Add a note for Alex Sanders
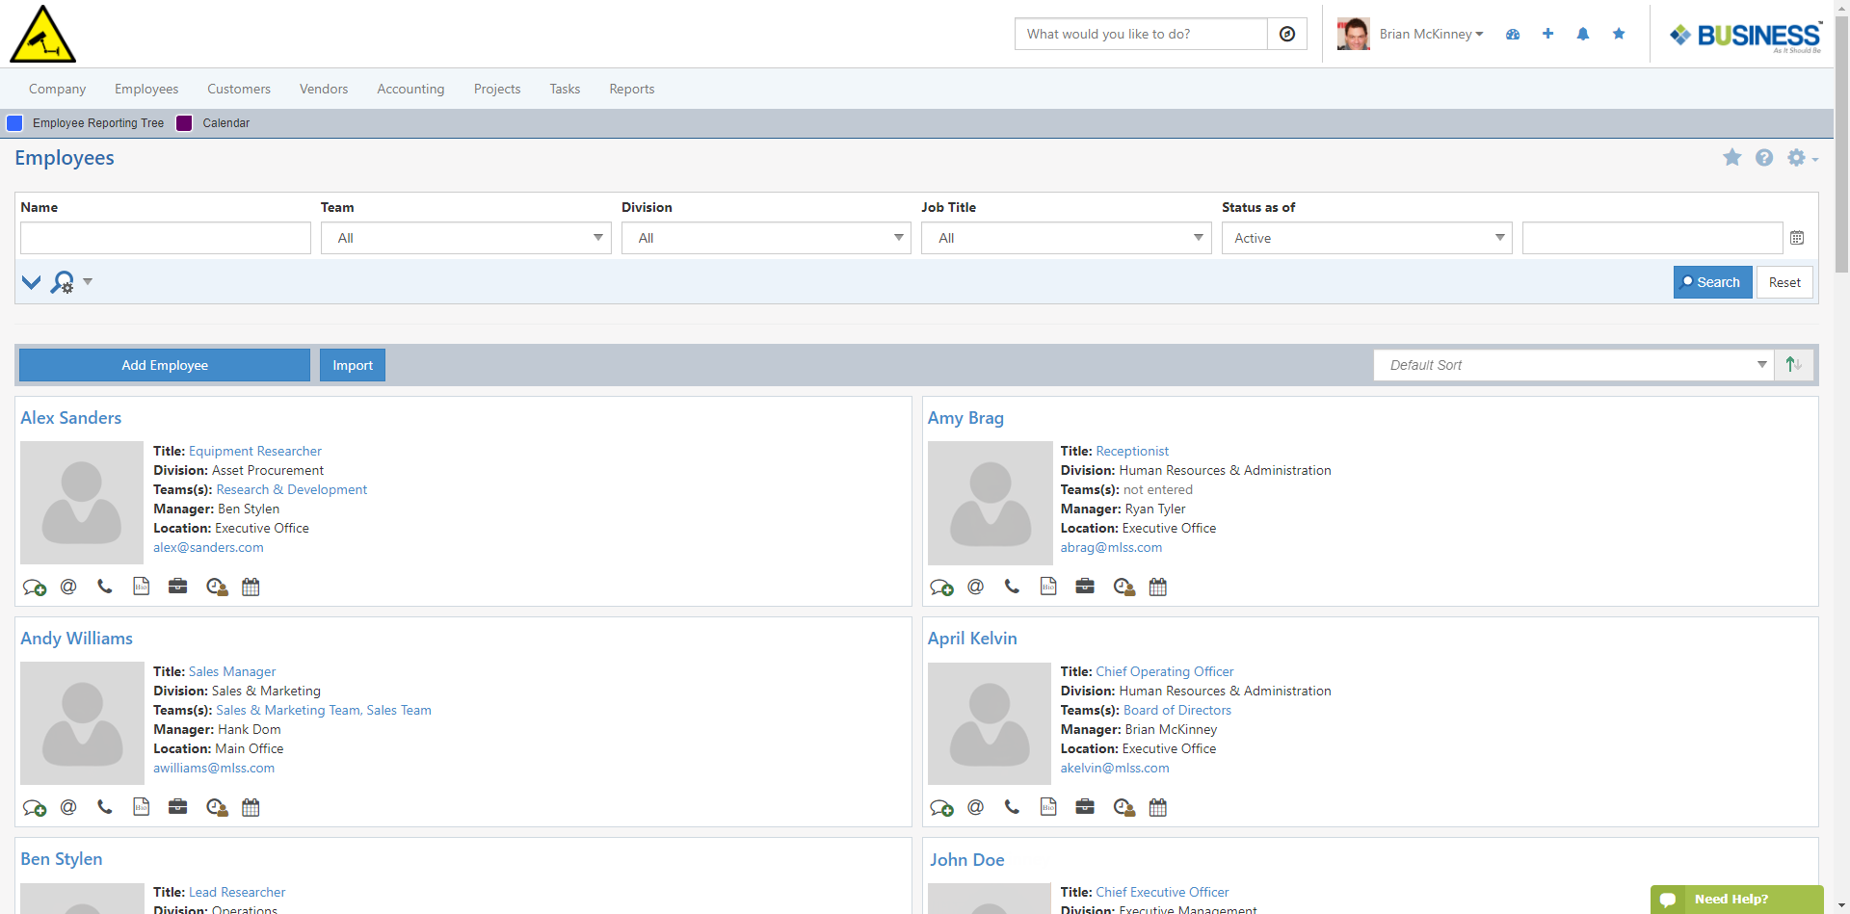Screen dimensions: 1850x914 35,588
